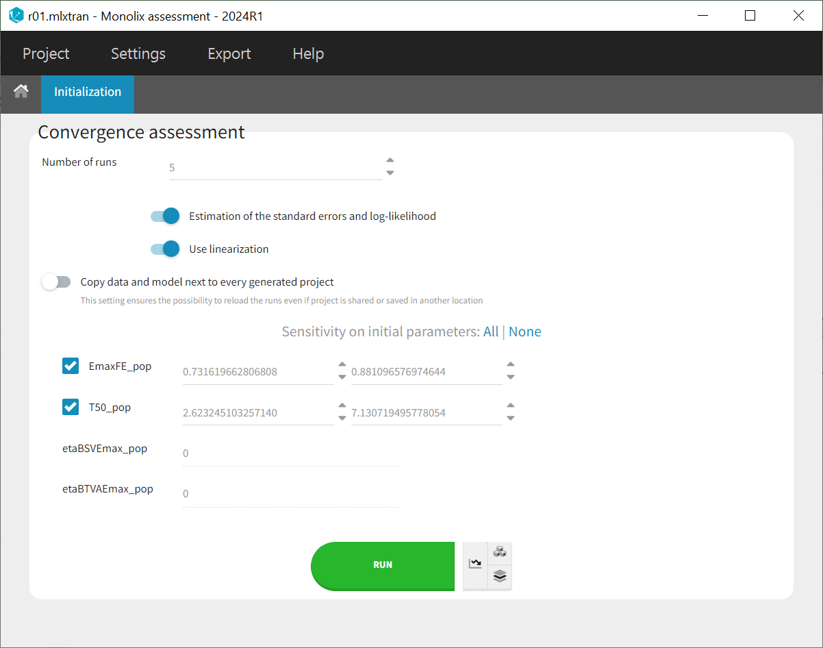Uncheck the T50_pop parameter checkbox
This screenshot has width=823, height=648.
pyautogui.click(x=71, y=407)
